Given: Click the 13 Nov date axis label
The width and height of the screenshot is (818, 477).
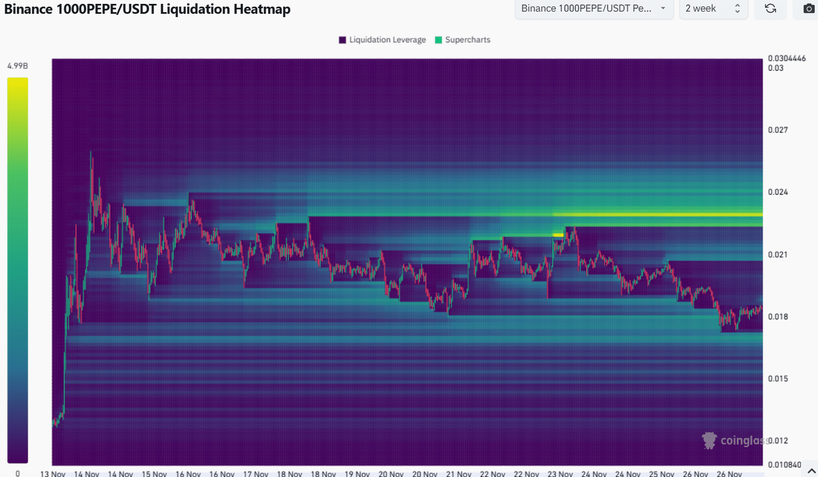Looking at the screenshot, I should coord(52,474).
